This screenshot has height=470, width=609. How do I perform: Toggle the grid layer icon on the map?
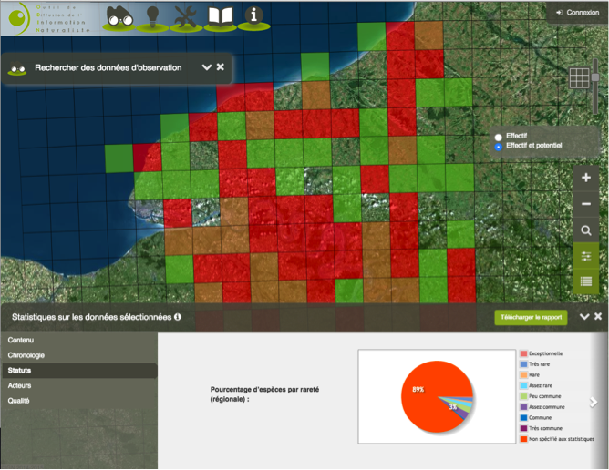click(580, 78)
